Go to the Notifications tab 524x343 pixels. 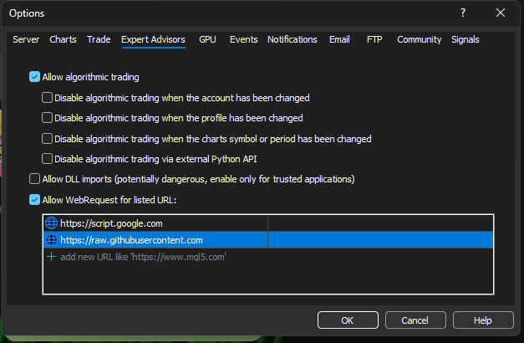pyautogui.click(x=292, y=39)
